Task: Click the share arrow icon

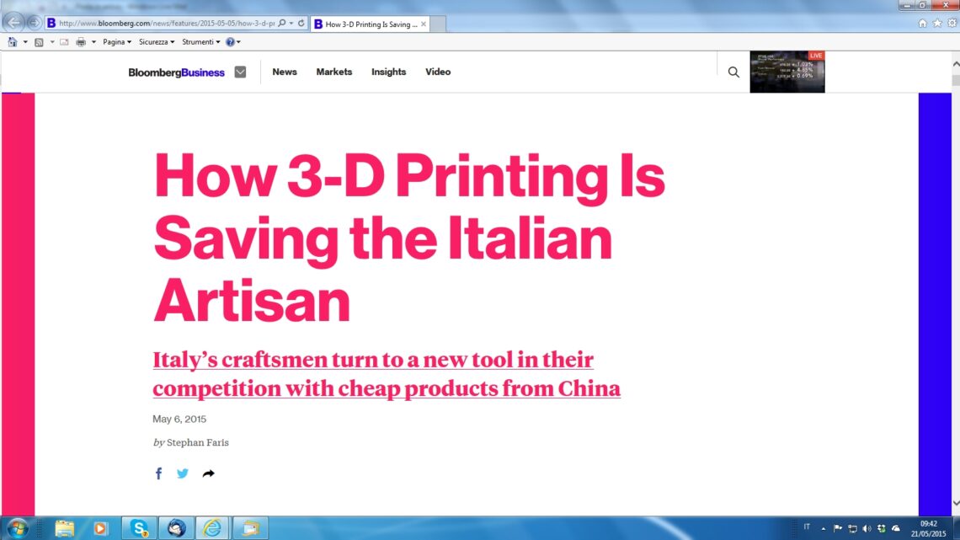Action: (208, 473)
